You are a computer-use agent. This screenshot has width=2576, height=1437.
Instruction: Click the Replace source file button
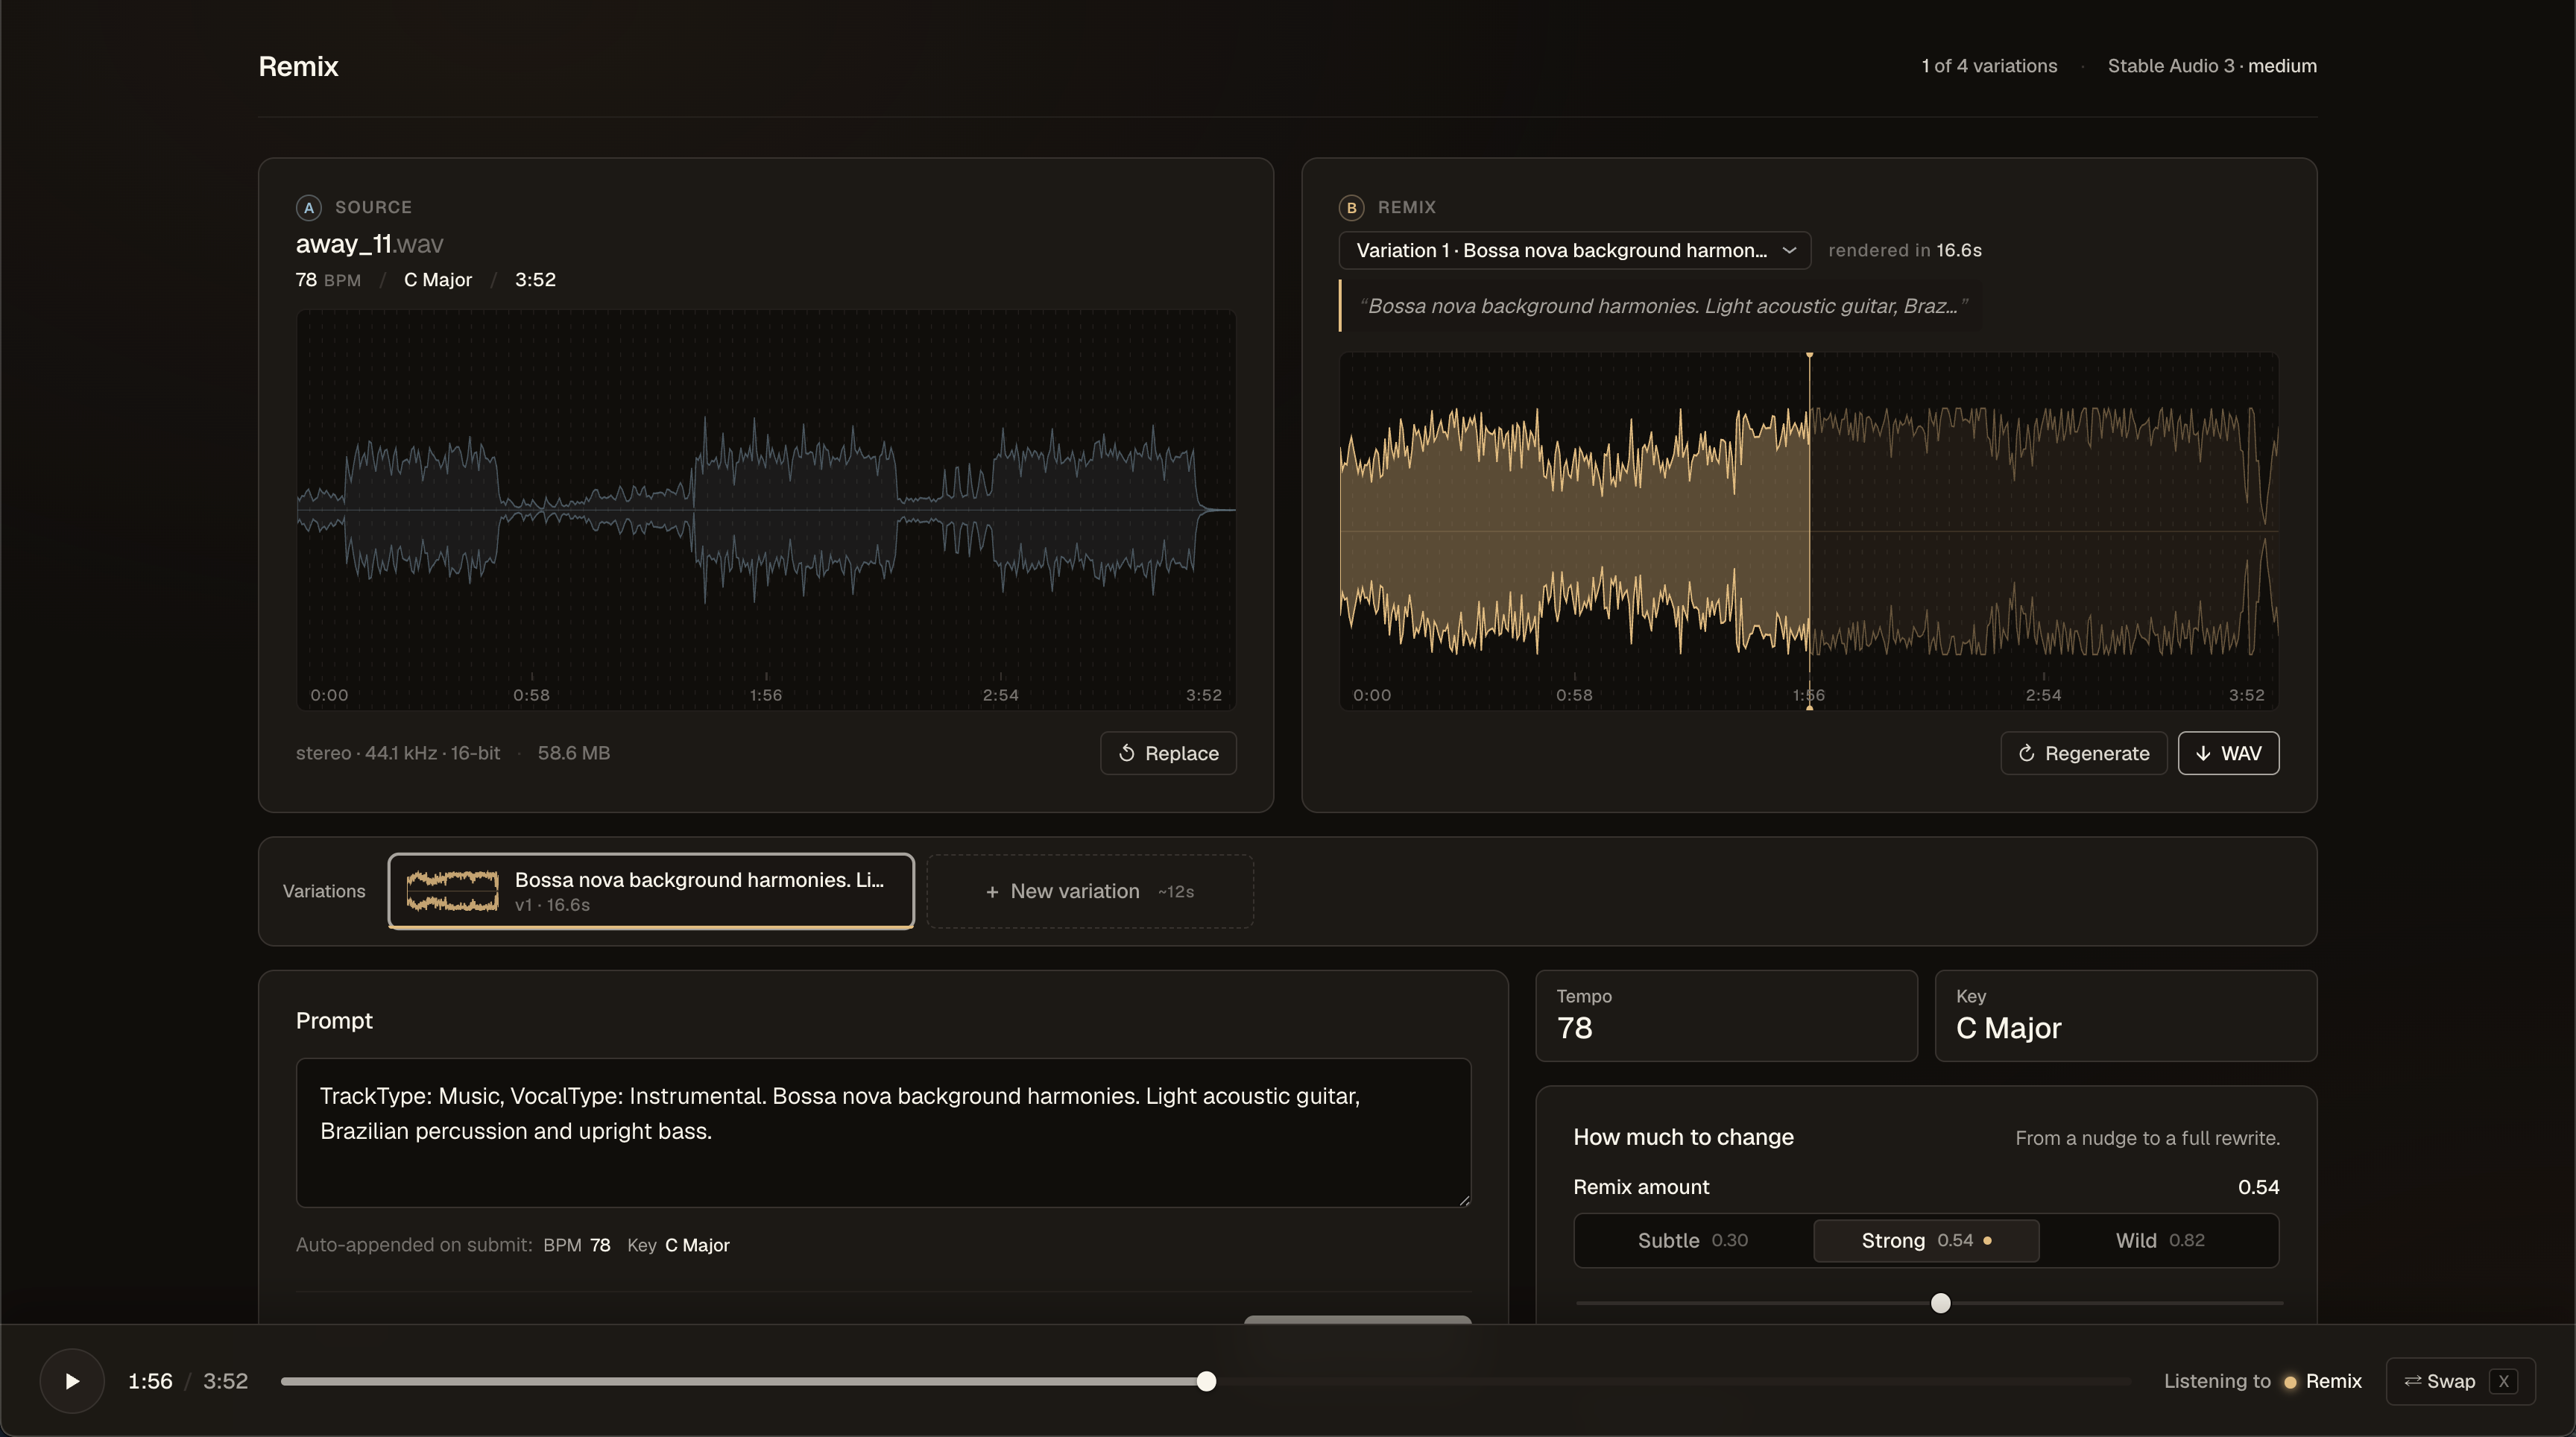tap(1168, 753)
